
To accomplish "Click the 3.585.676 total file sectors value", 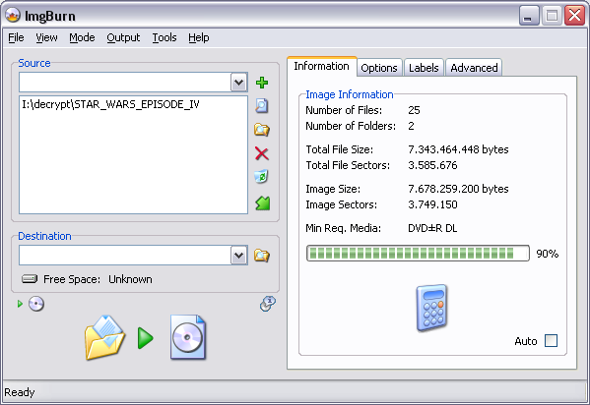I will click(432, 165).
